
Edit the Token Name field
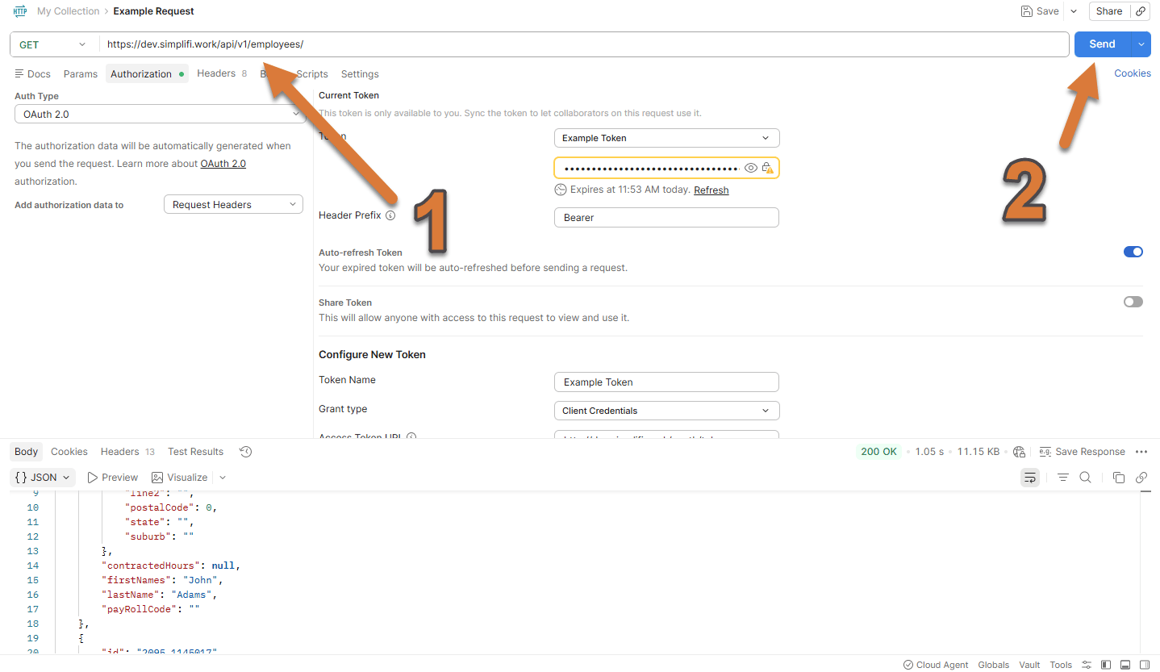tap(666, 382)
